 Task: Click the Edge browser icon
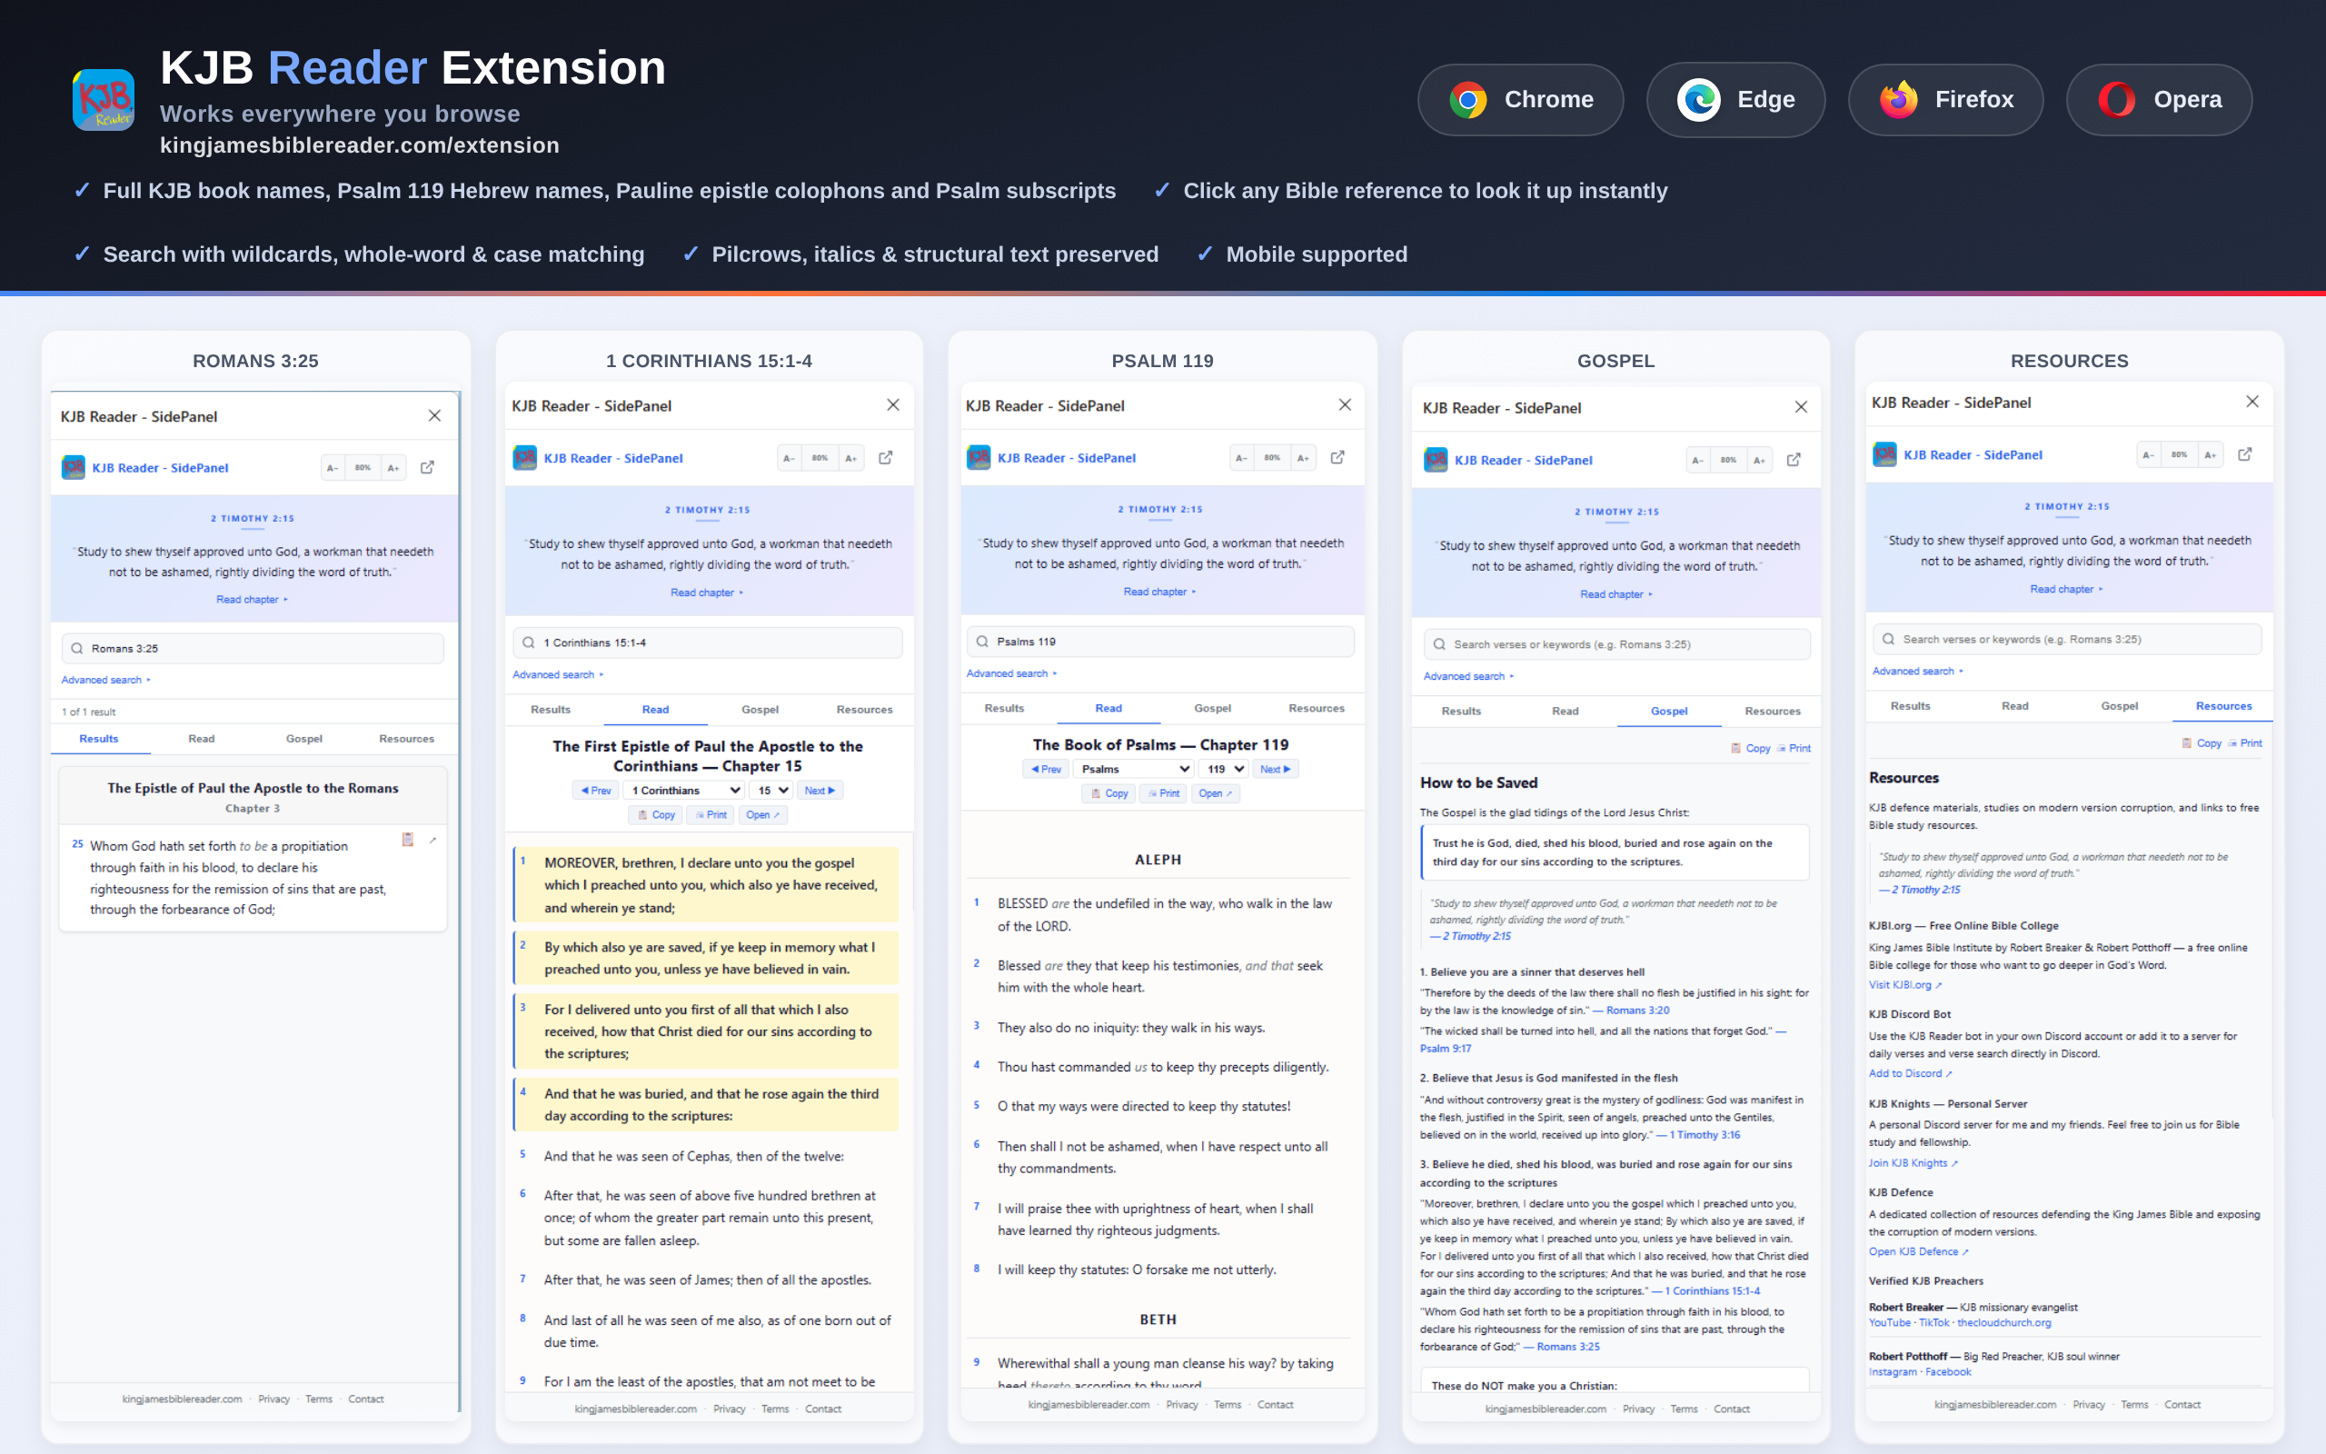click(x=1698, y=100)
